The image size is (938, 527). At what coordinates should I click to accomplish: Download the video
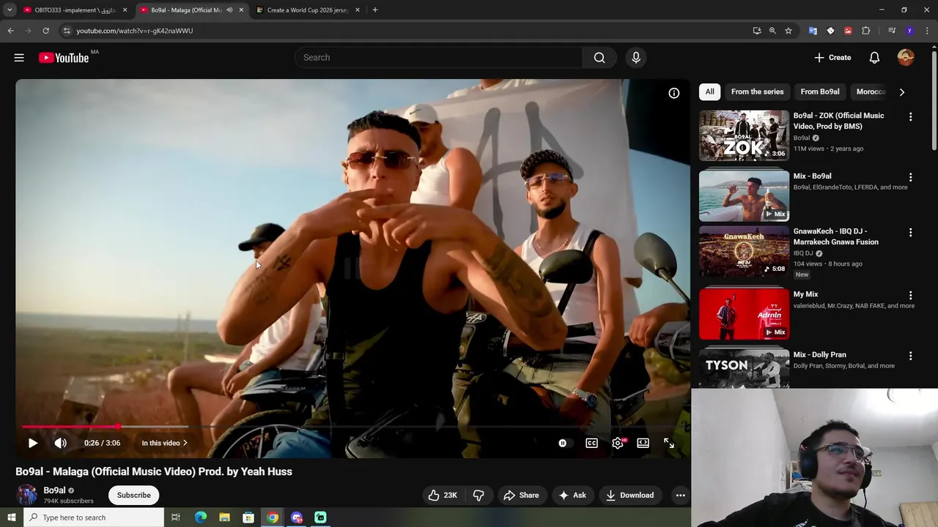(629, 496)
